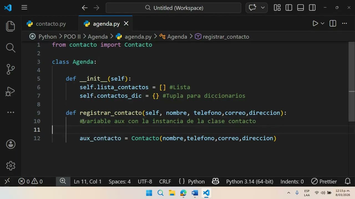Image resolution: width=355 pixels, height=199 pixels.
Task: Open Prettier status bar item
Action: [x=324, y=182]
